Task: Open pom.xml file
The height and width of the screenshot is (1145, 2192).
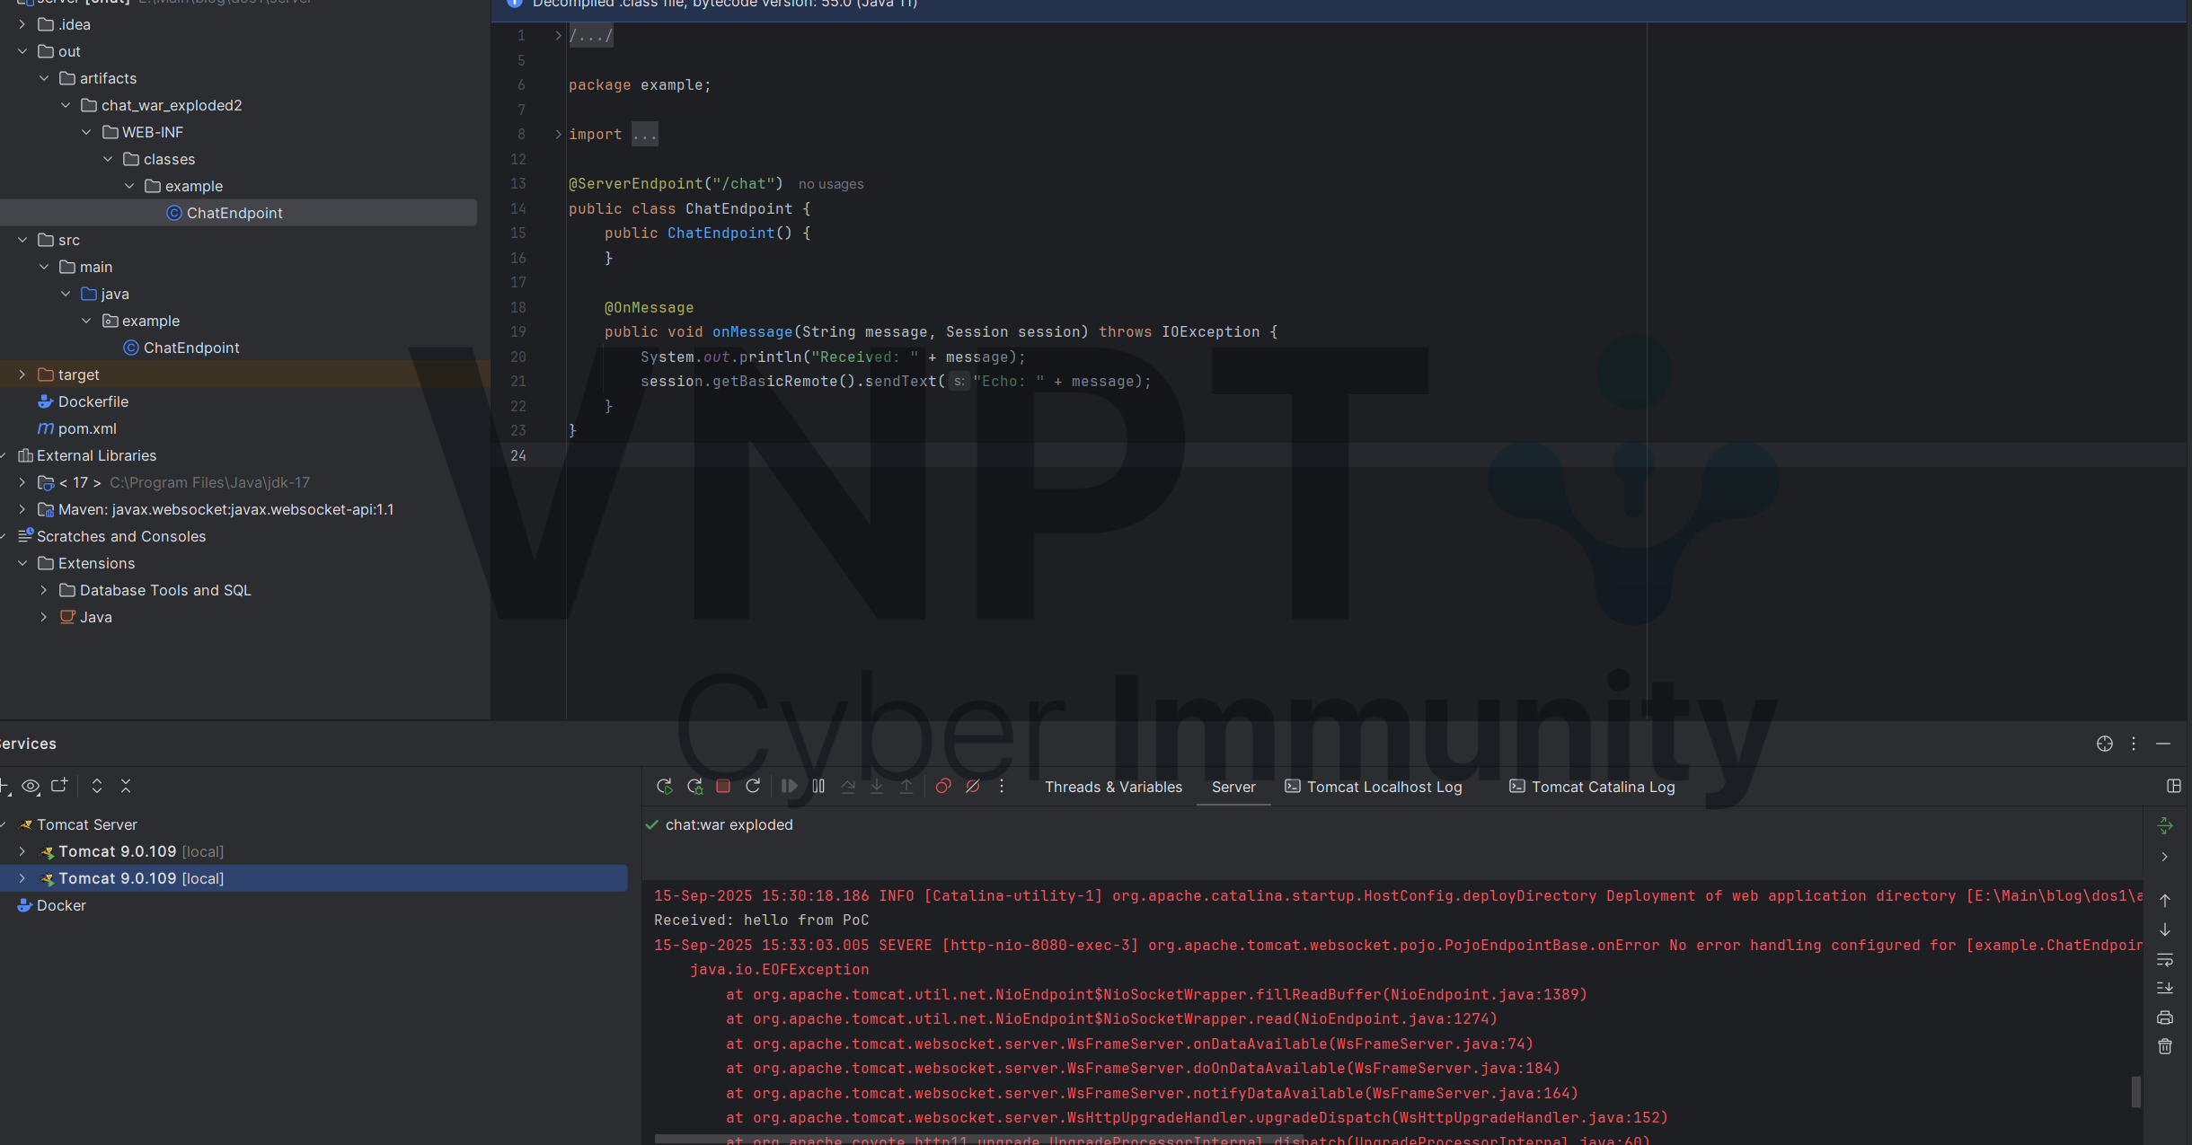Action: click(87, 428)
